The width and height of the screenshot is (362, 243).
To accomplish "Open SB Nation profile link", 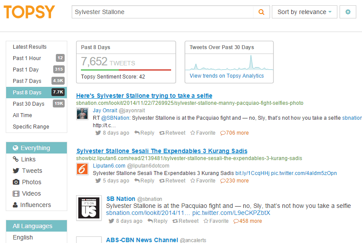I will 121,199.
